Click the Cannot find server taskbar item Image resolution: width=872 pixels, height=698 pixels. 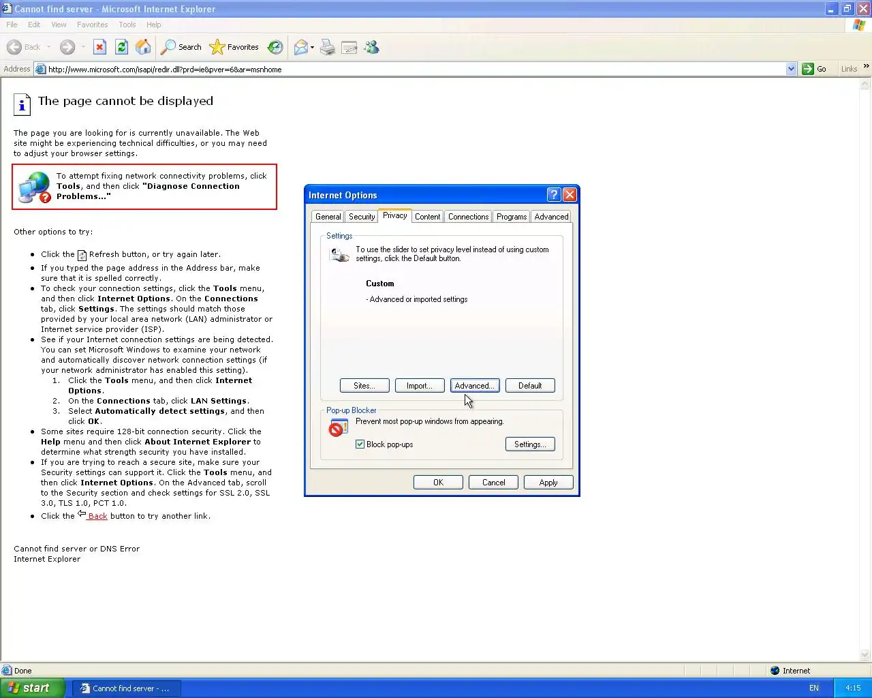tap(126, 688)
